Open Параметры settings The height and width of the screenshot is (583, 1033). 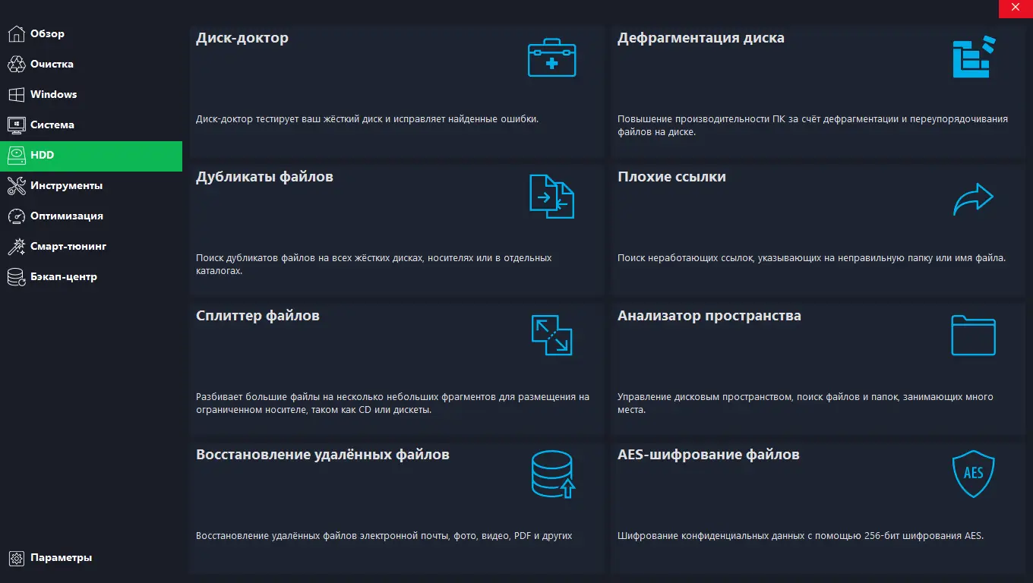(91, 557)
